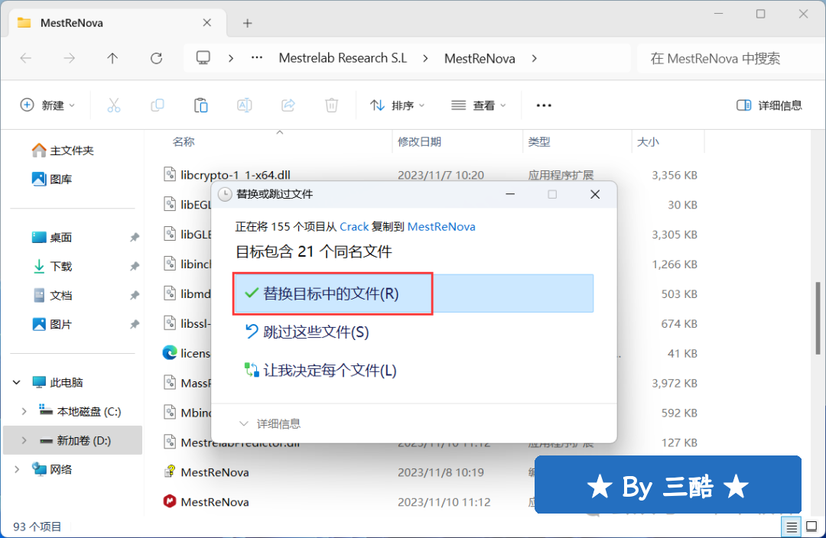Sort by Type (类型) column header

click(539, 141)
